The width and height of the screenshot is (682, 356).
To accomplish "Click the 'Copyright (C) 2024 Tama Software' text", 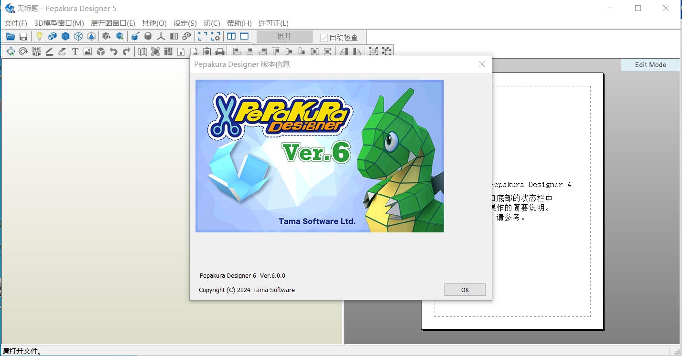I will (x=247, y=290).
